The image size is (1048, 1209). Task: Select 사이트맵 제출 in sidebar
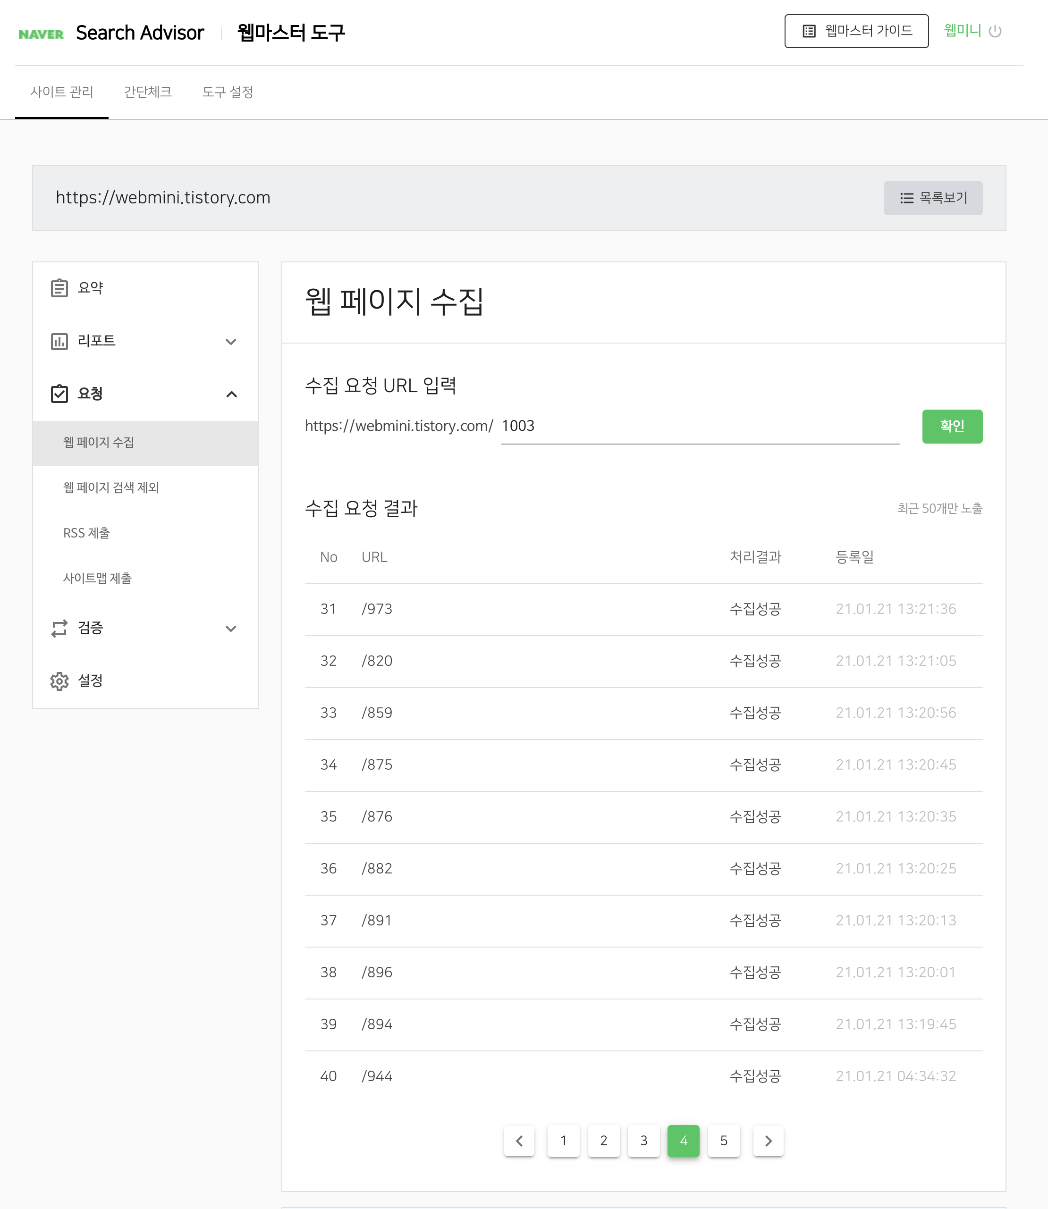(97, 578)
